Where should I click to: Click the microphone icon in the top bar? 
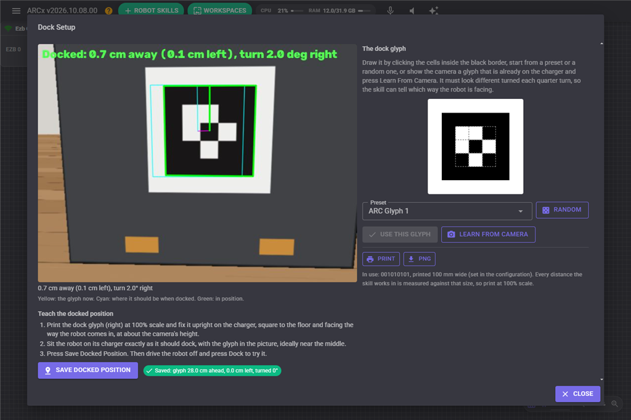click(x=390, y=10)
